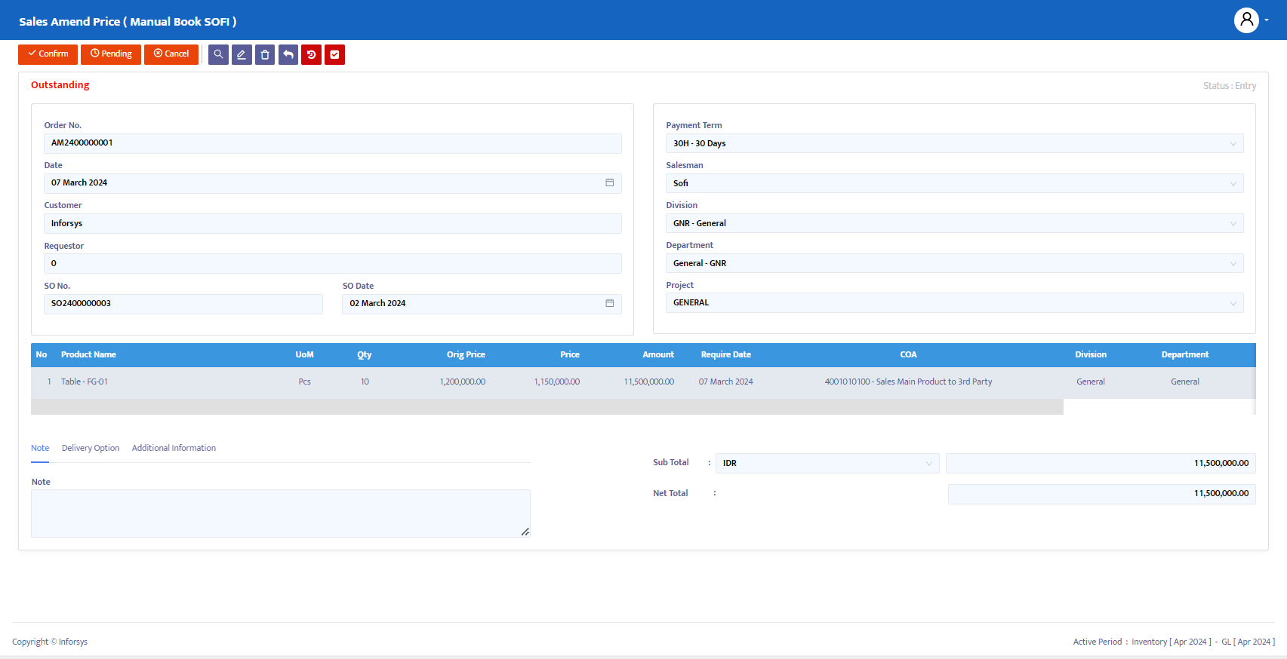Expand the Project GENERAL dropdown

[954, 303]
